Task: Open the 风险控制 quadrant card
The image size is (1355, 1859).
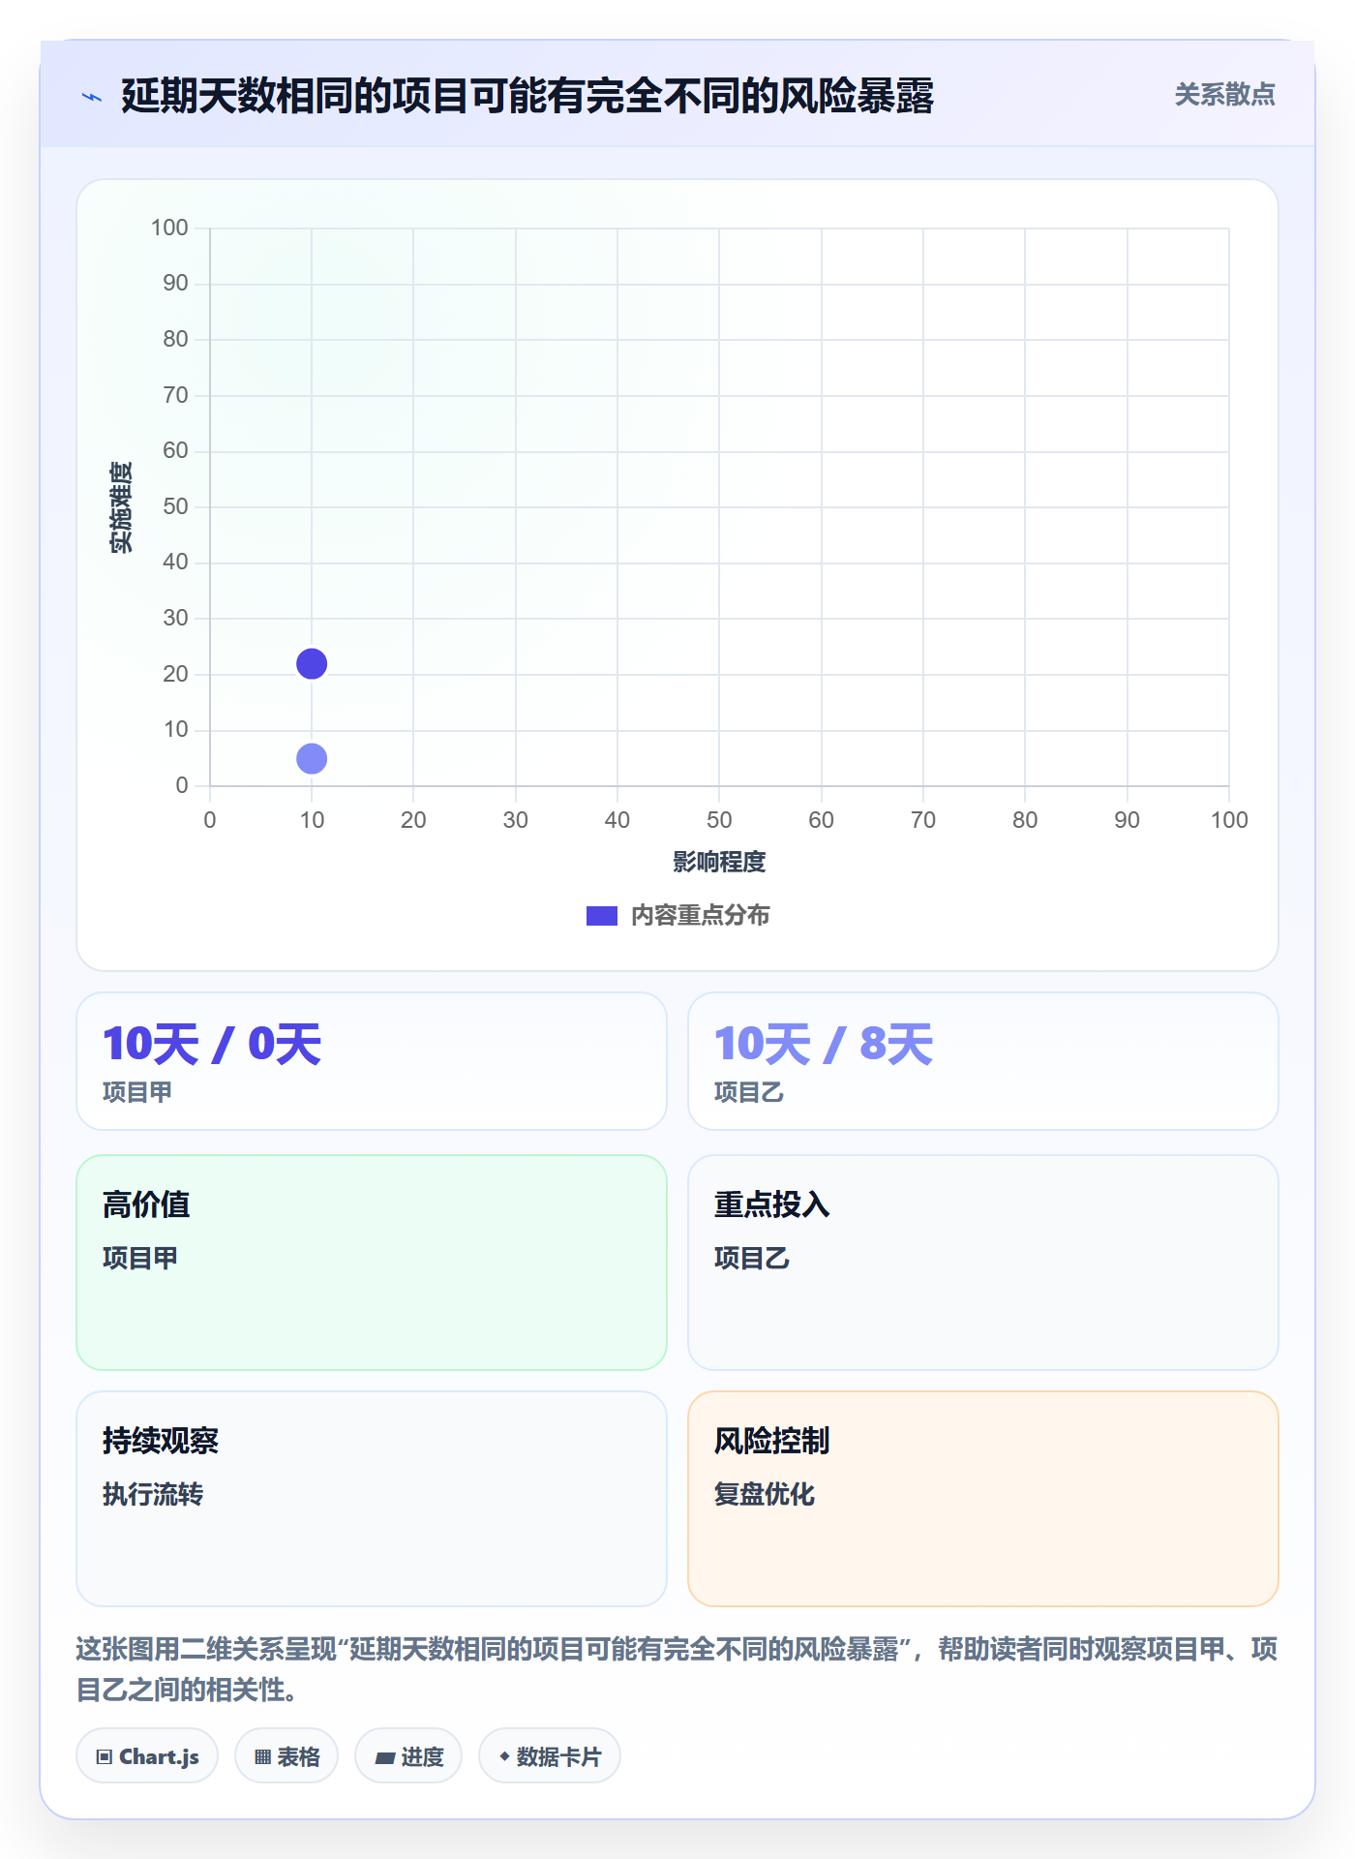Action: tap(983, 1499)
